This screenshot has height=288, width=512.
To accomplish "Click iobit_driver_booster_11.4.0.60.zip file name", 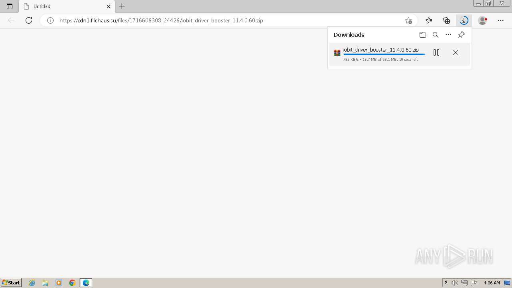I will pos(381,50).
